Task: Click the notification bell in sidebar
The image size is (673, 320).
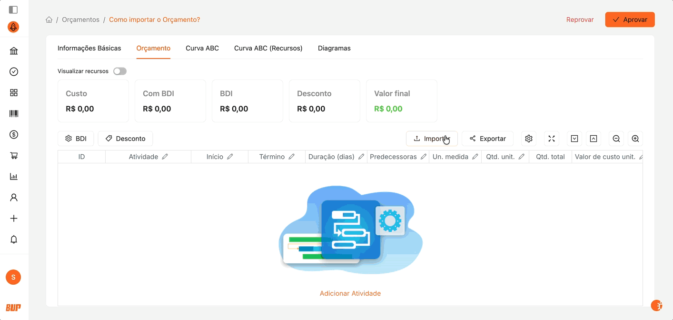Action: coord(14,240)
